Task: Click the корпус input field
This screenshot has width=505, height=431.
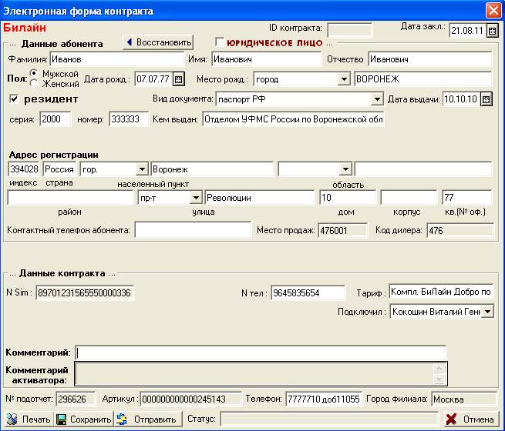Action: point(409,197)
